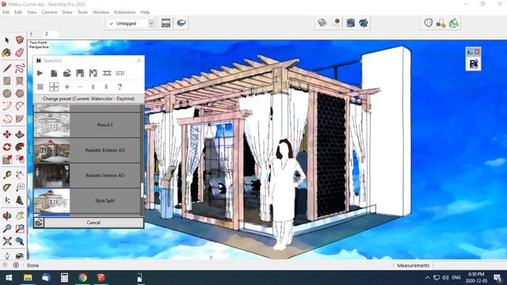Start SketchFX render with play icon
Screen dimensions: 507x285
(x=40, y=74)
